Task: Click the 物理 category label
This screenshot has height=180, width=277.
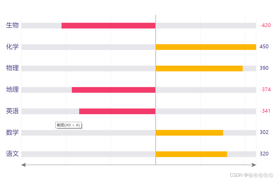Action: (x=12, y=68)
